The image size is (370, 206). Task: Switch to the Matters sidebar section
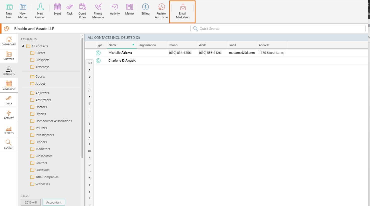tap(9, 56)
